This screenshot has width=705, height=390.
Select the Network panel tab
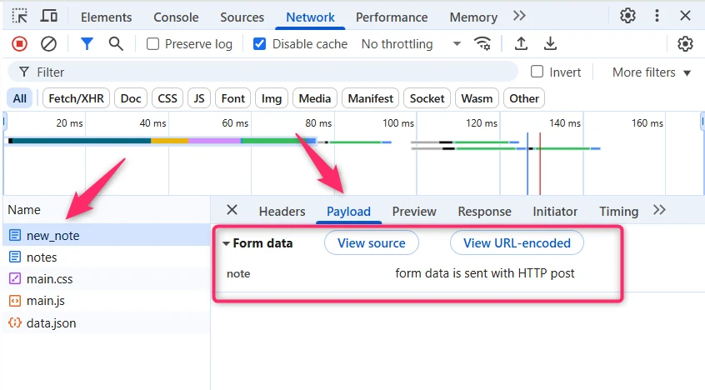pos(310,17)
